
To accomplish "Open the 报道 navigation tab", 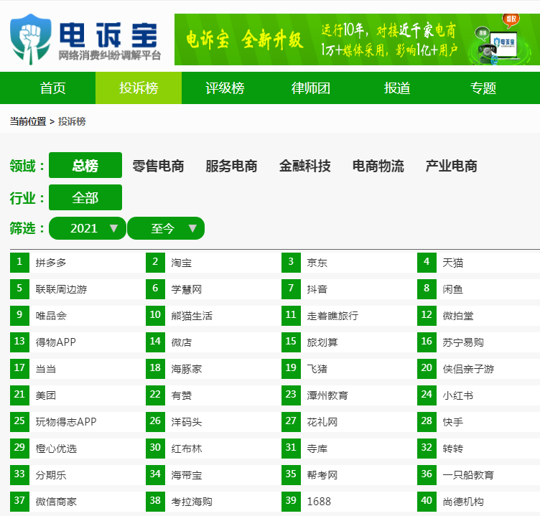I will pos(397,88).
